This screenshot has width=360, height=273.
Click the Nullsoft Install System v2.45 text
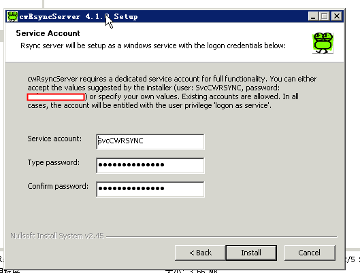point(57,236)
